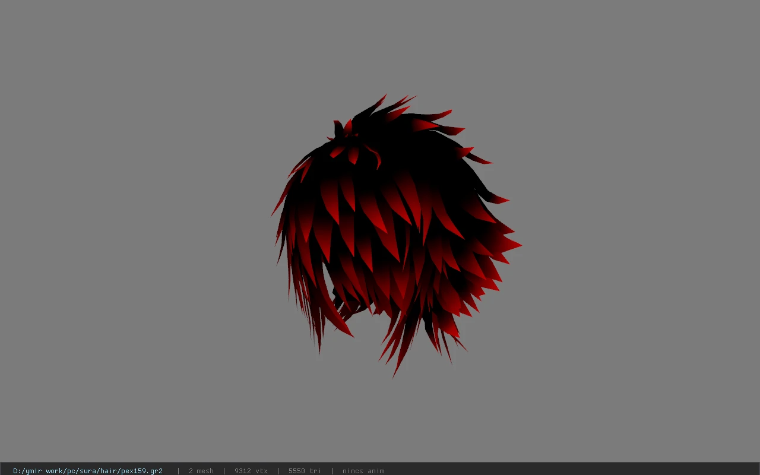Click the "5550 tri" triangle count
760x475 pixels.
[x=305, y=471]
